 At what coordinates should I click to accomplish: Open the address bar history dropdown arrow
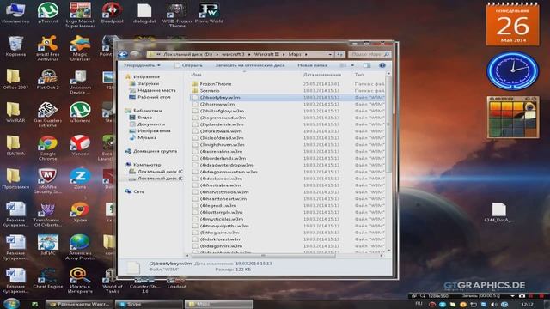coord(330,54)
